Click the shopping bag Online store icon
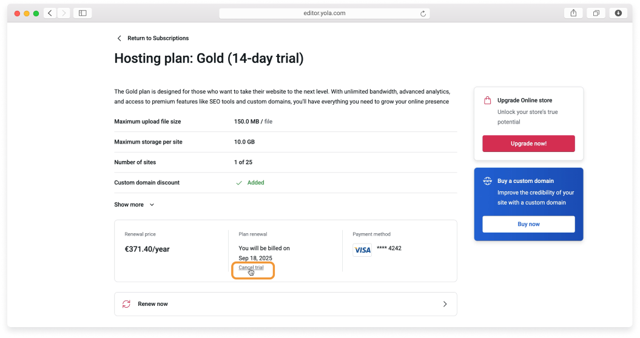 (487, 101)
